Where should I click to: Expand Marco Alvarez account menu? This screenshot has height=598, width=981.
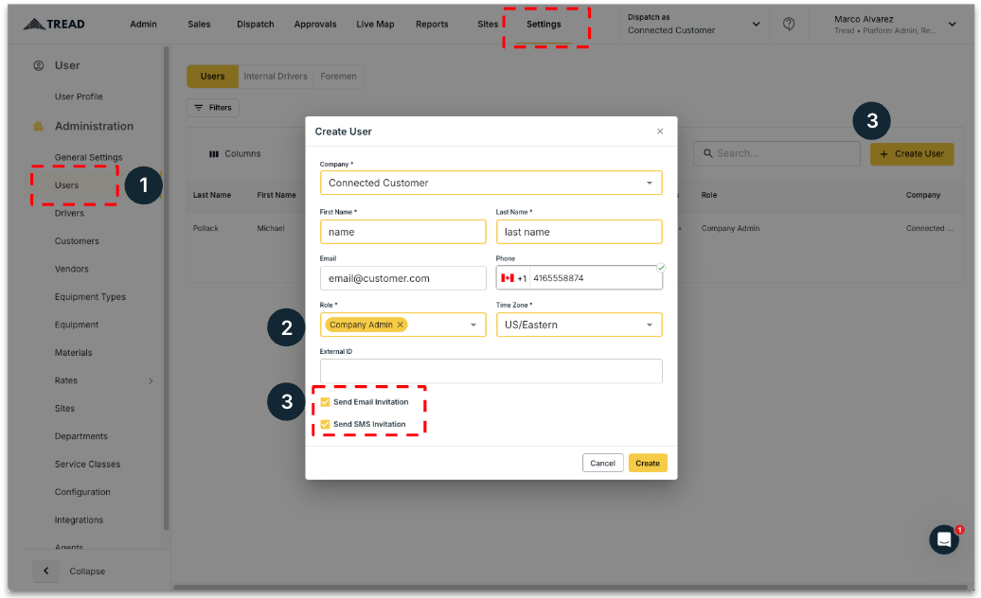coord(953,25)
